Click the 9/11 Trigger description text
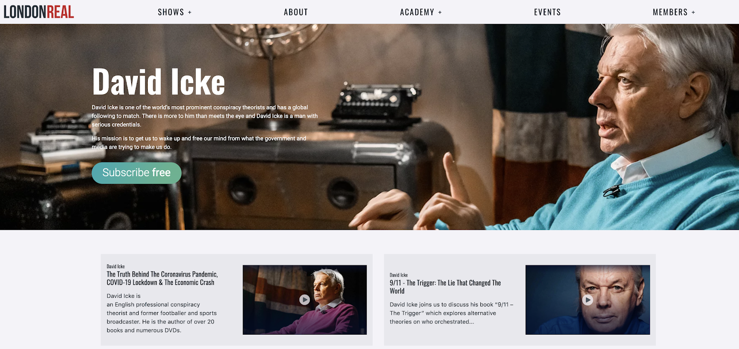Viewport: 739px width, 349px height. [451, 313]
